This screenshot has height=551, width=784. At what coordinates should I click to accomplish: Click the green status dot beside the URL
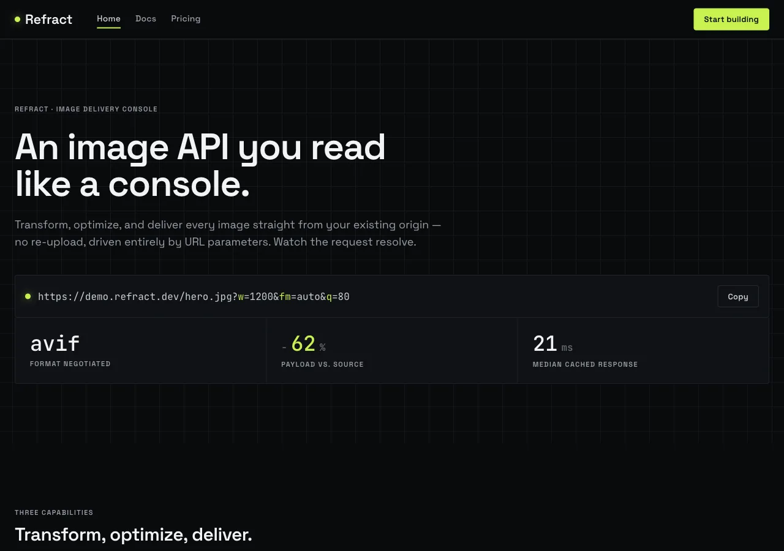click(x=28, y=296)
